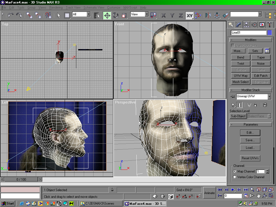Toggle the Pin Stack icon
Screen dimensions: 276x207
click(x=233, y=96)
